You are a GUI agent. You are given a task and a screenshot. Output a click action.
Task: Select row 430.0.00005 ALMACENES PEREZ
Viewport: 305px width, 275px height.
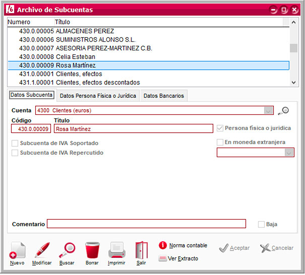click(148, 31)
